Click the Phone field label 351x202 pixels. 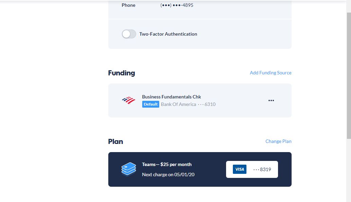pyautogui.click(x=128, y=5)
